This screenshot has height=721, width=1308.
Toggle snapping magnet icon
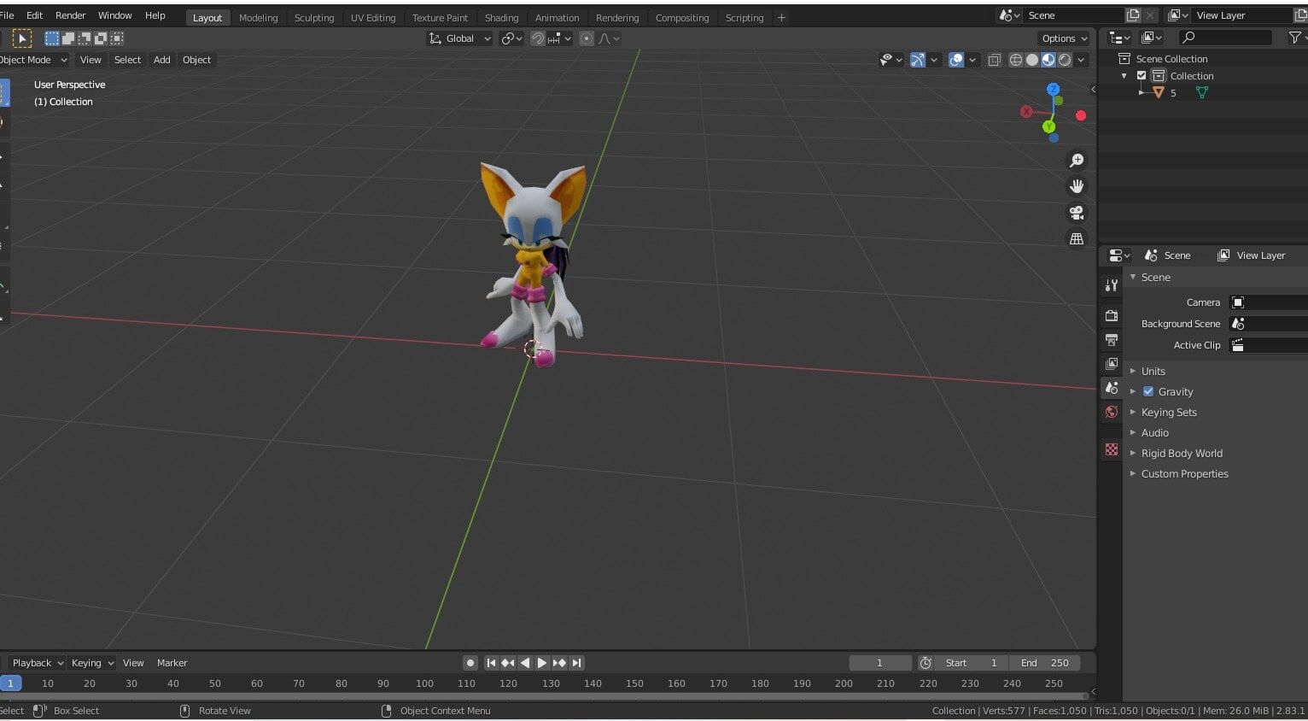coord(538,38)
